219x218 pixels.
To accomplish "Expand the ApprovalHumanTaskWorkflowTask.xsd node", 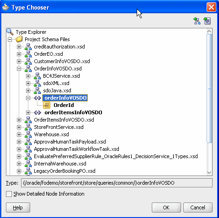I will [19, 149].
